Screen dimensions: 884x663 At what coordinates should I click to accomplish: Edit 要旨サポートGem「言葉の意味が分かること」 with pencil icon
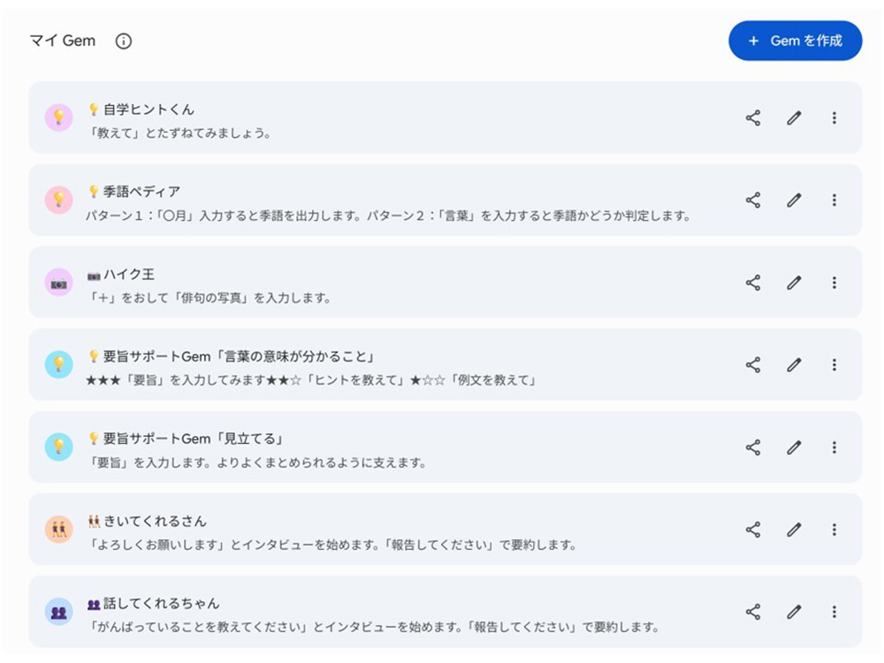pos(794,365)
